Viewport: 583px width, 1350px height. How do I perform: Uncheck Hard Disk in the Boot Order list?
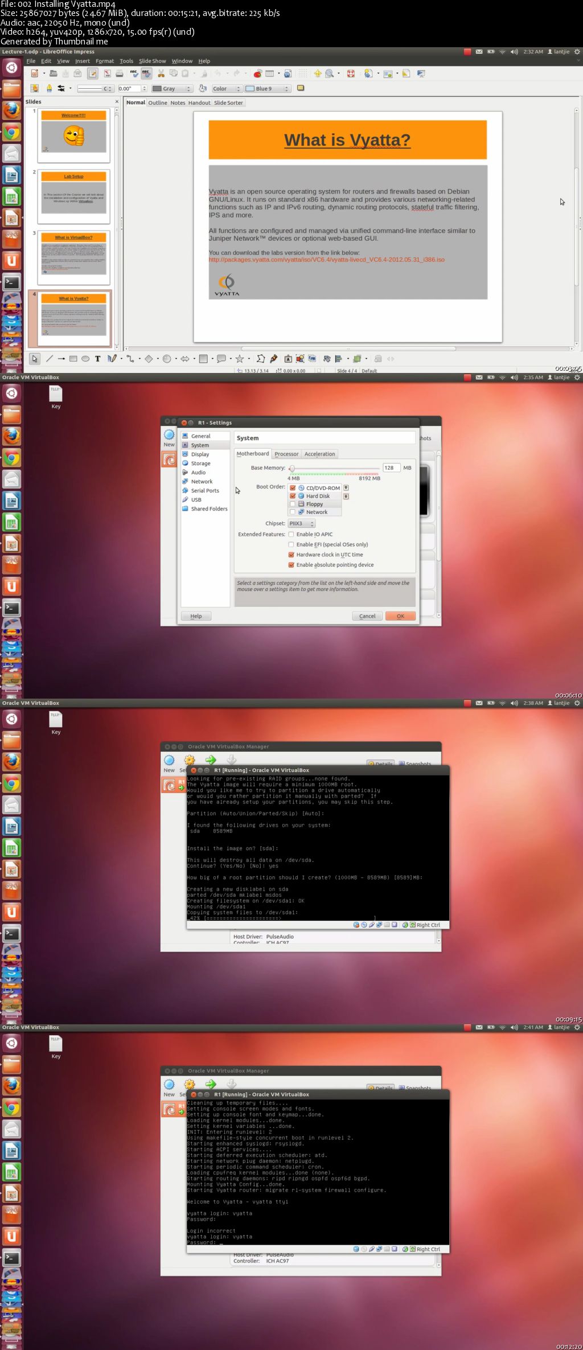tap(293, 496)
